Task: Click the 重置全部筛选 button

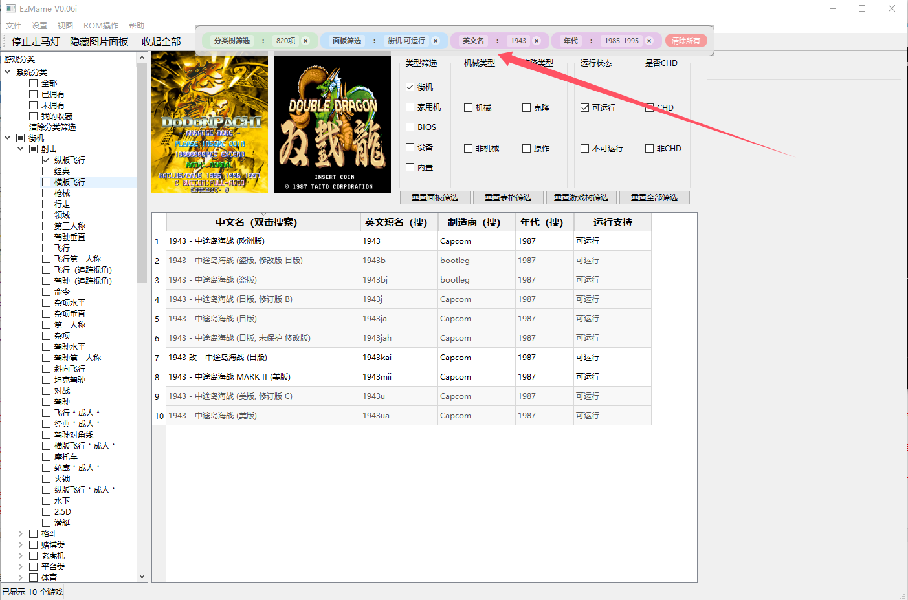Action: (654, 197)
